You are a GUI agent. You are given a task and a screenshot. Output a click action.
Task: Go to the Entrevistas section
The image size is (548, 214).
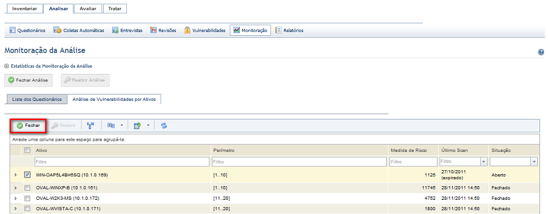(x=127, y=30)
